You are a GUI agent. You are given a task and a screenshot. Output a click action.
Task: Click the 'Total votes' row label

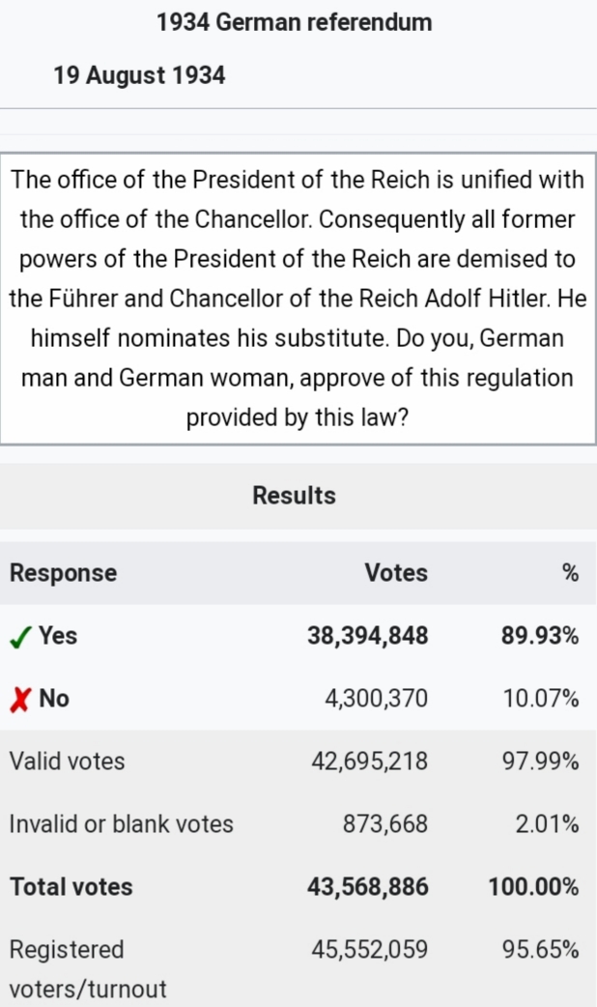(x=71, y=887)
